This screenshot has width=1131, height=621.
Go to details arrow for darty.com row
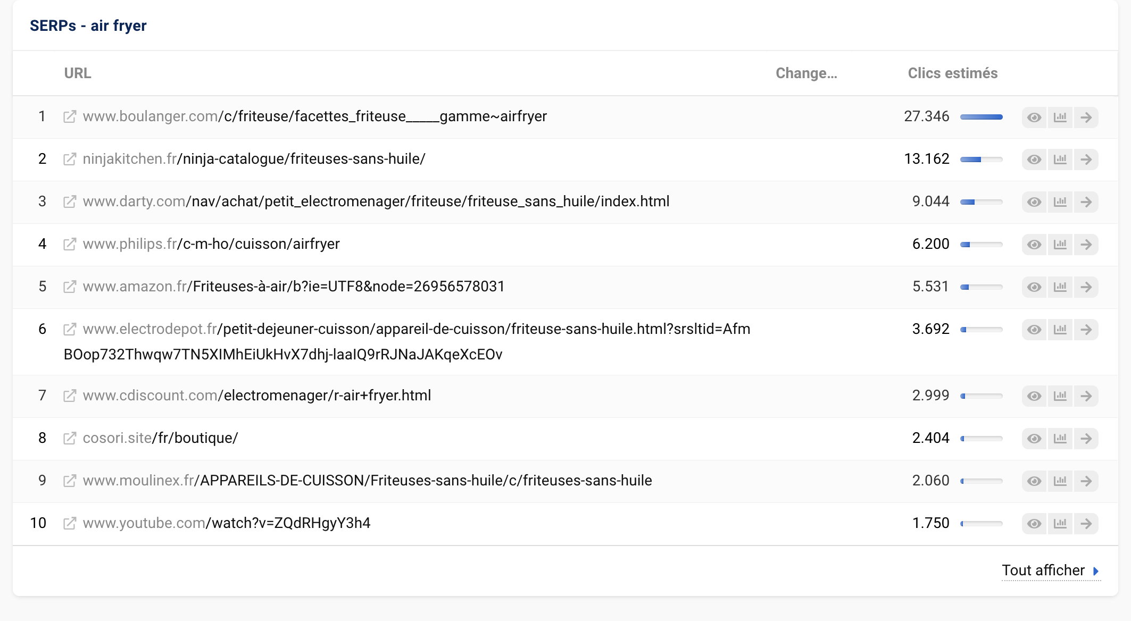click(x=1086, y=202)
